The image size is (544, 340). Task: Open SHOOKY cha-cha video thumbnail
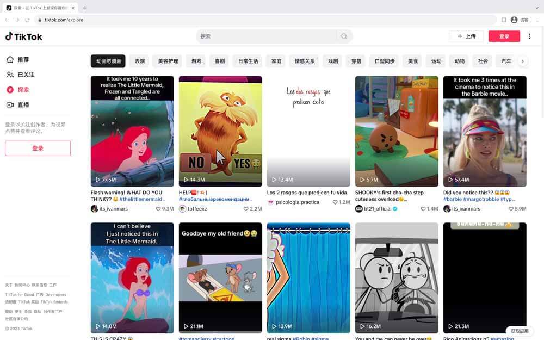point(397,131)
